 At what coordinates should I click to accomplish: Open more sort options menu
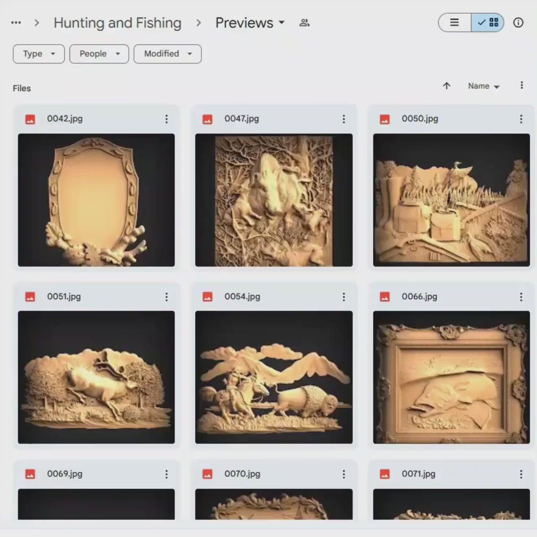521,86
